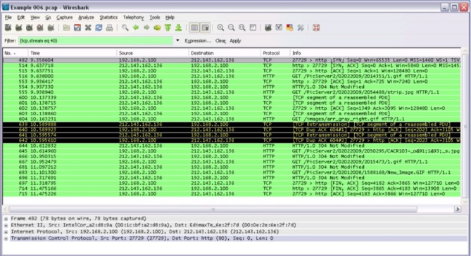
Task: Open the Go menu
Action: coord(48,18)
